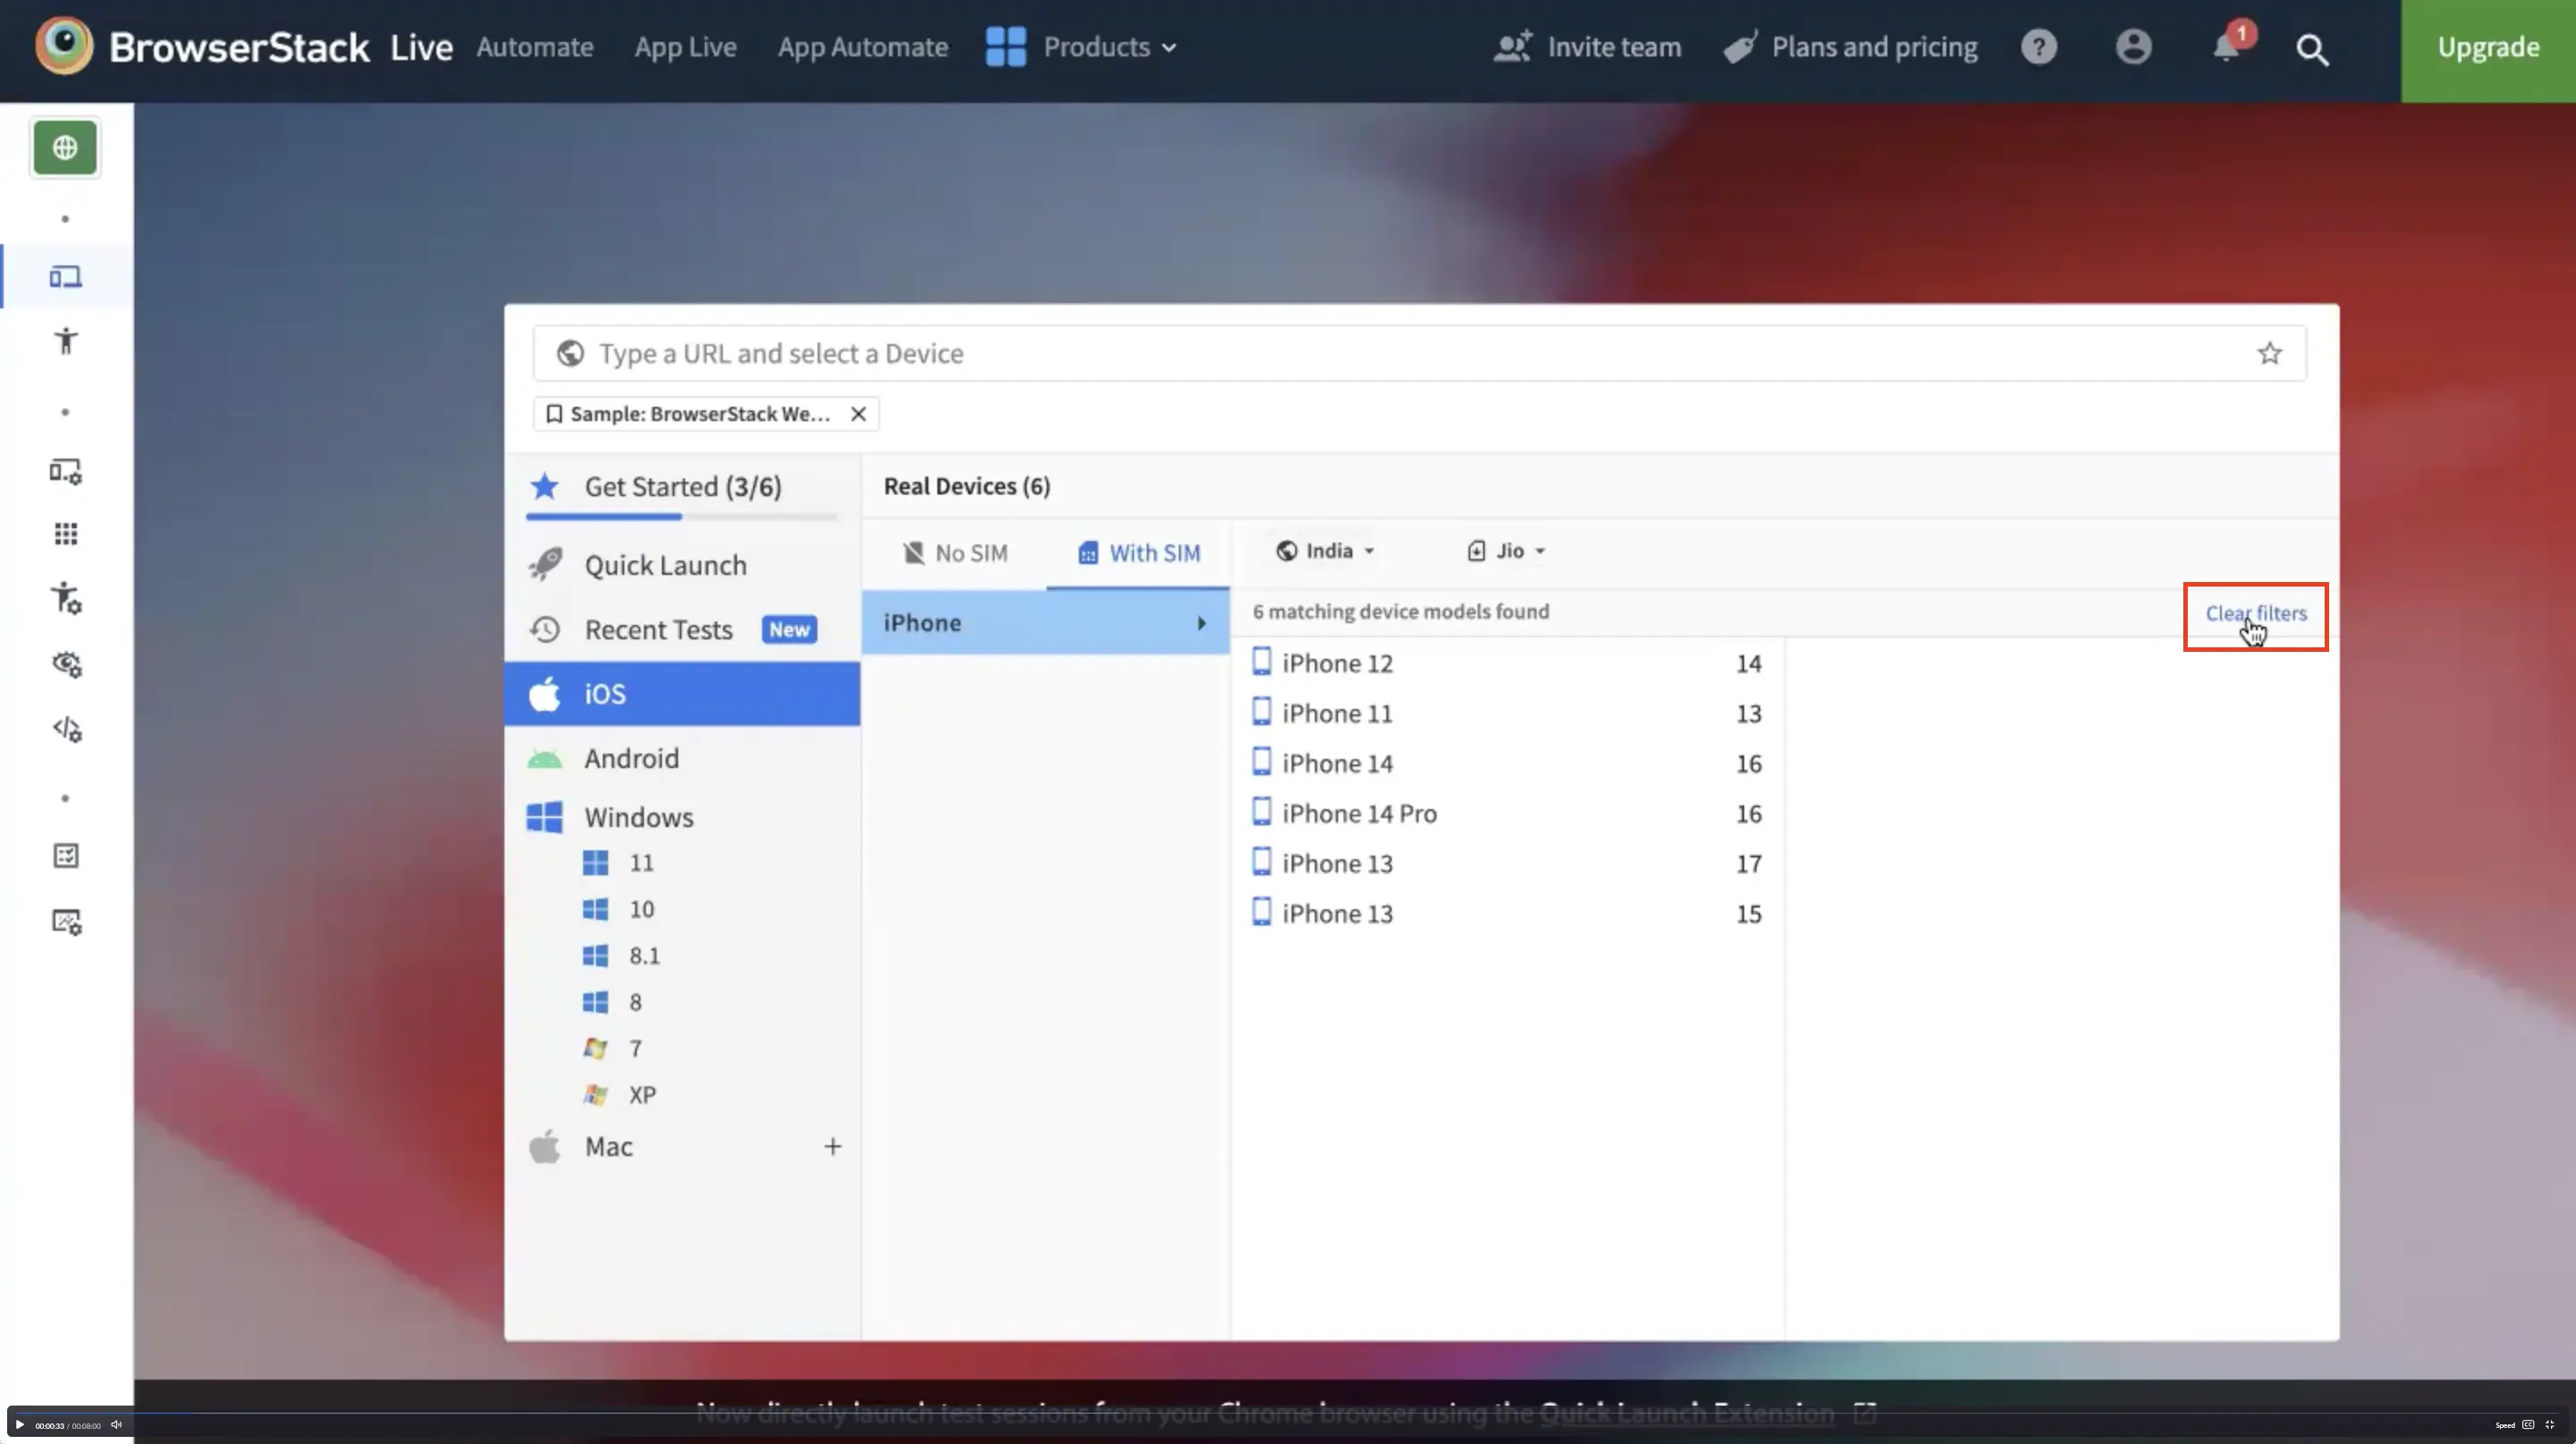The width and height of the screenshot is (2576, 1444).
Task: Click the notification bell icon
Action: (2226, 47)
